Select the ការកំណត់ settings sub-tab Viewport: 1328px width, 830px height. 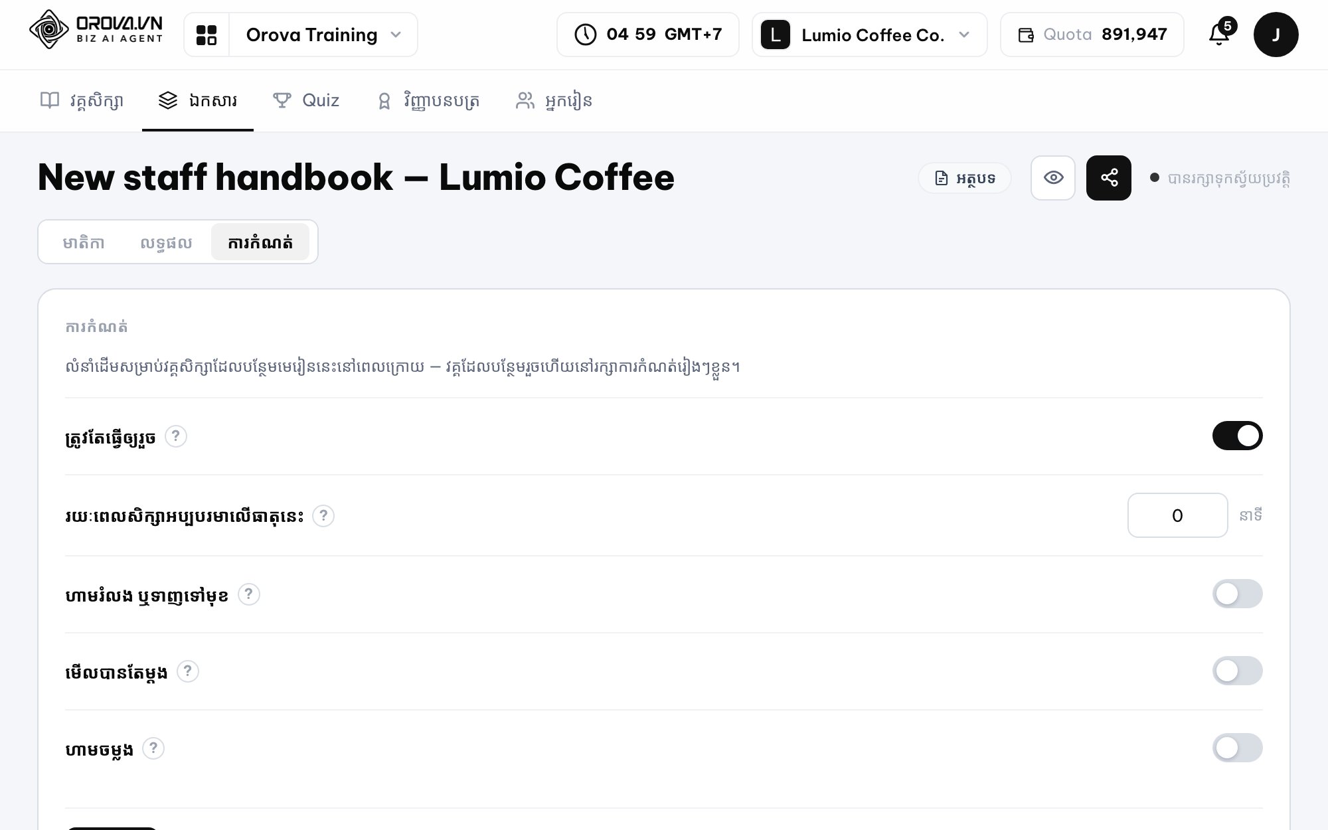[x=260, y=242]
